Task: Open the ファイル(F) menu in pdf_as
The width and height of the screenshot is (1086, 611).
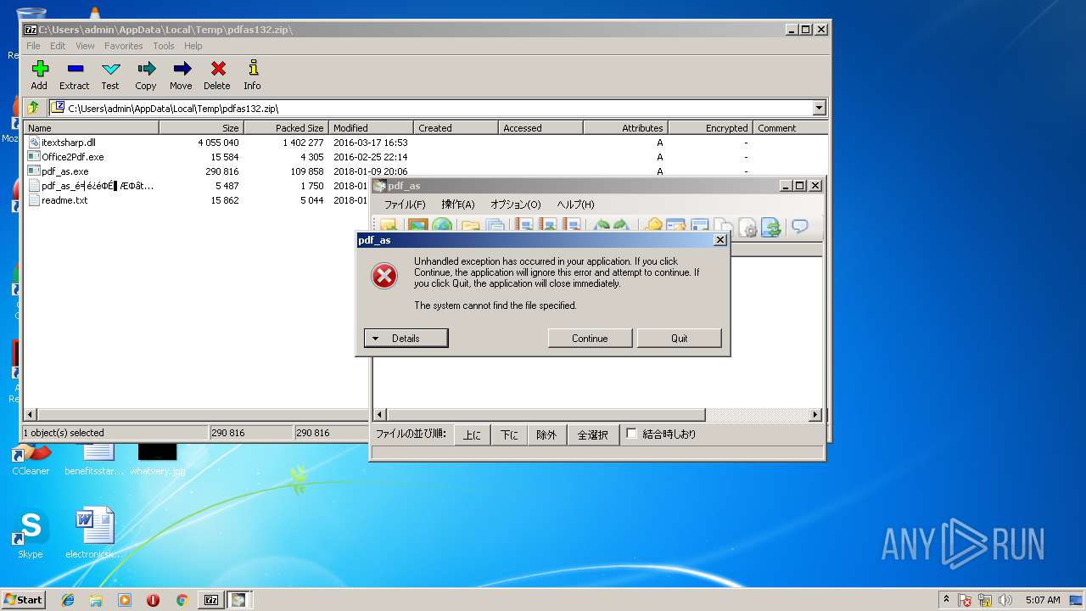Action: [x=405, y=205]
